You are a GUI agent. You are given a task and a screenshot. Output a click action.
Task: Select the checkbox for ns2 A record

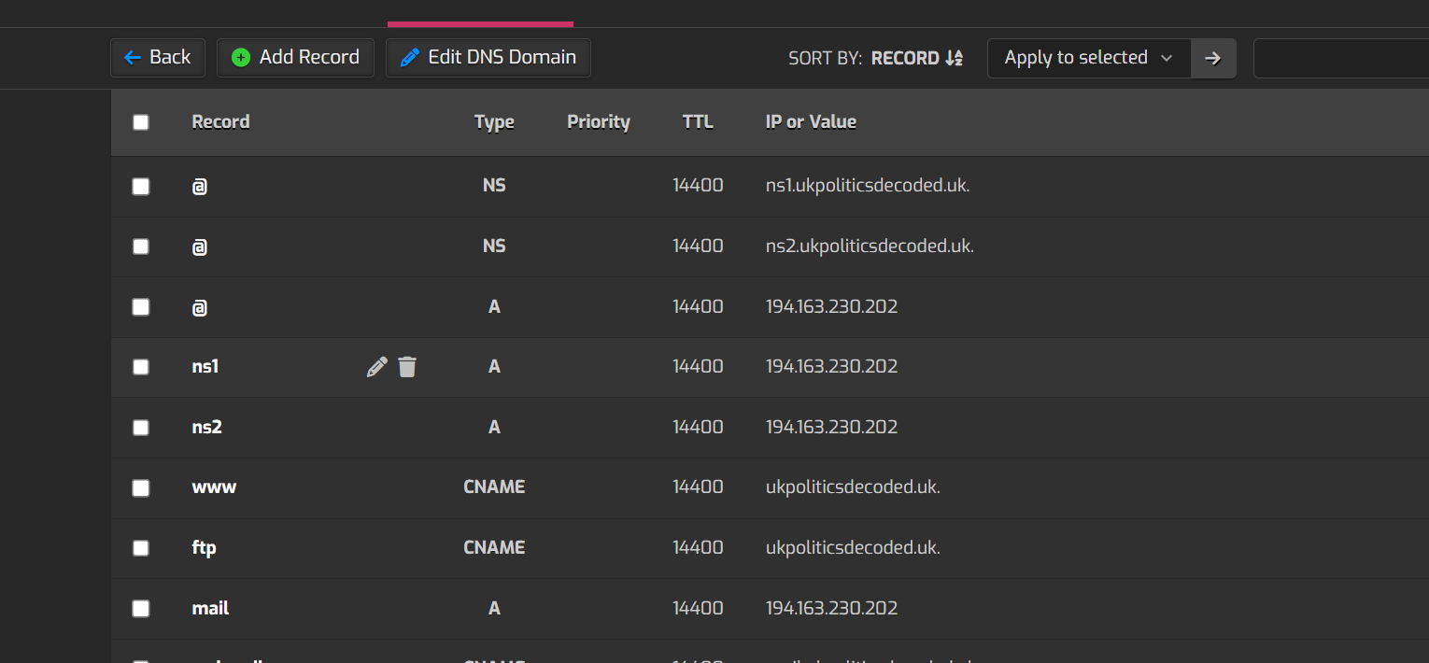[141, 428]
